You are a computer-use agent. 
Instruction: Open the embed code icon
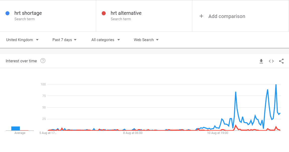(x=271, y=61)
